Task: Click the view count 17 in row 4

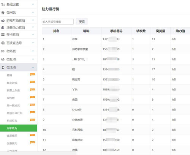Action: 154,70
